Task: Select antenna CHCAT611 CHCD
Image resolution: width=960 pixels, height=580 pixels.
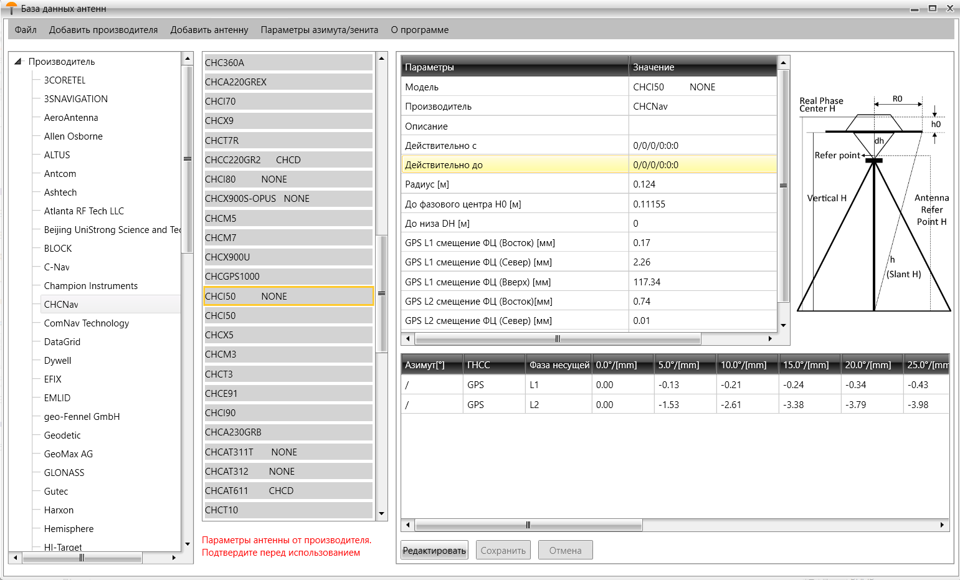Action: 288,490
